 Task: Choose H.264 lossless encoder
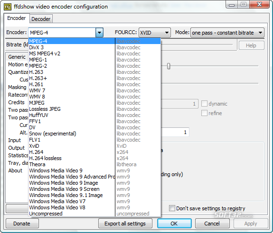[94, 158]
